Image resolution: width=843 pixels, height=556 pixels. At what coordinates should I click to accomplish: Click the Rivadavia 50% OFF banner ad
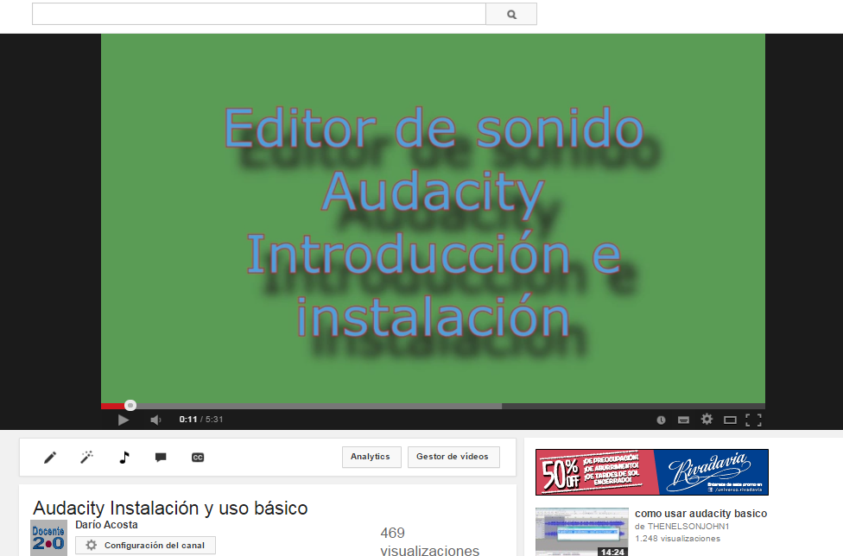coord(652,472)
